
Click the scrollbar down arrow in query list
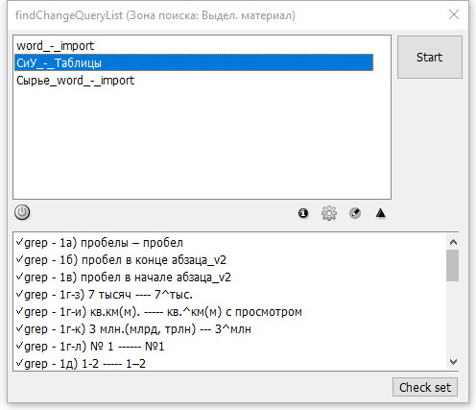(453, 362)
